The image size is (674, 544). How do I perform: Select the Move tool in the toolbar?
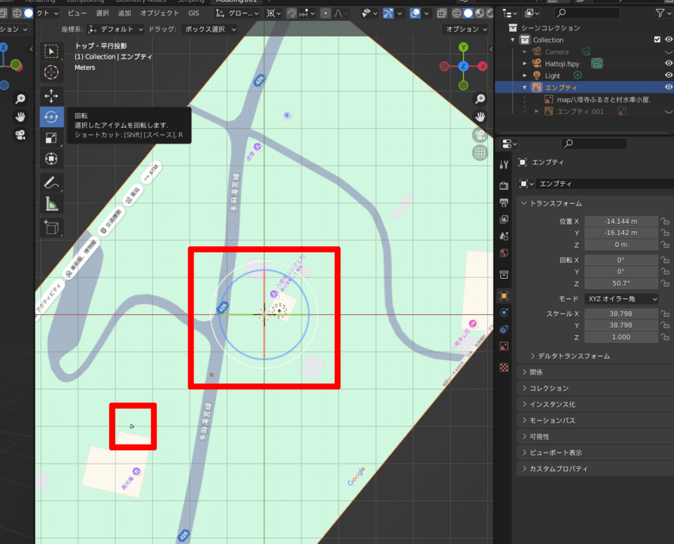51,95
